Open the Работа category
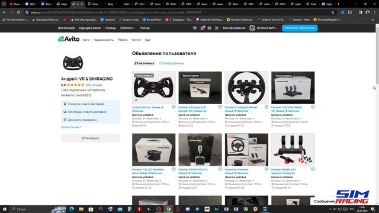Viewport: 379px width, 213px height. [123, 40]
